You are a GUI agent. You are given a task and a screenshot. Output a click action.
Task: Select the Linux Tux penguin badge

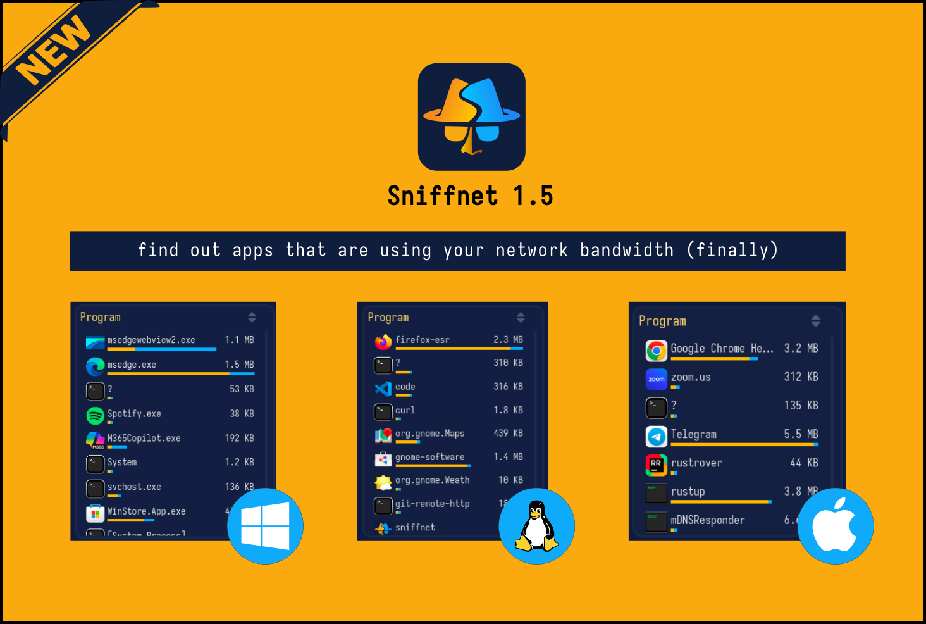[536, 526]
